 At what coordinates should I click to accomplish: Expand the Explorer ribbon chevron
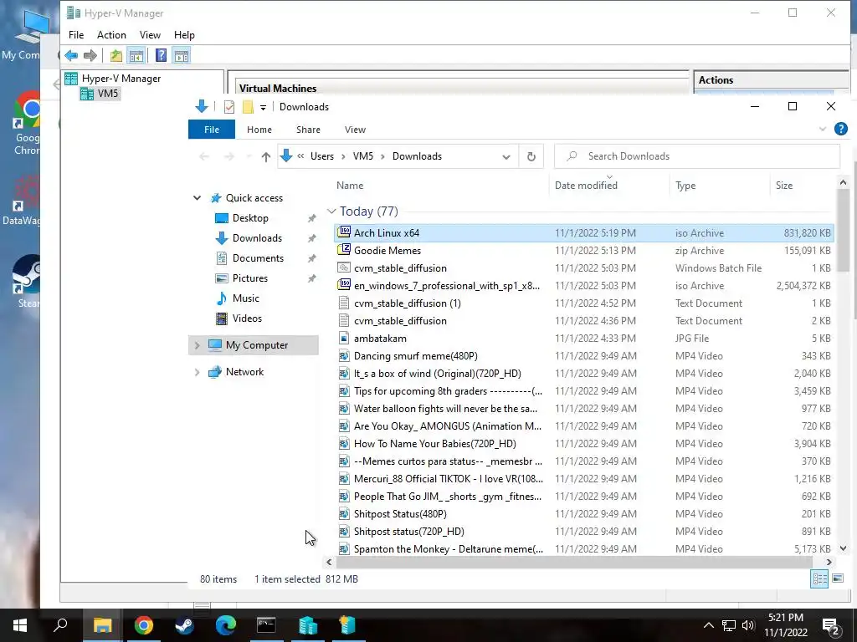[x=823, y=130]
